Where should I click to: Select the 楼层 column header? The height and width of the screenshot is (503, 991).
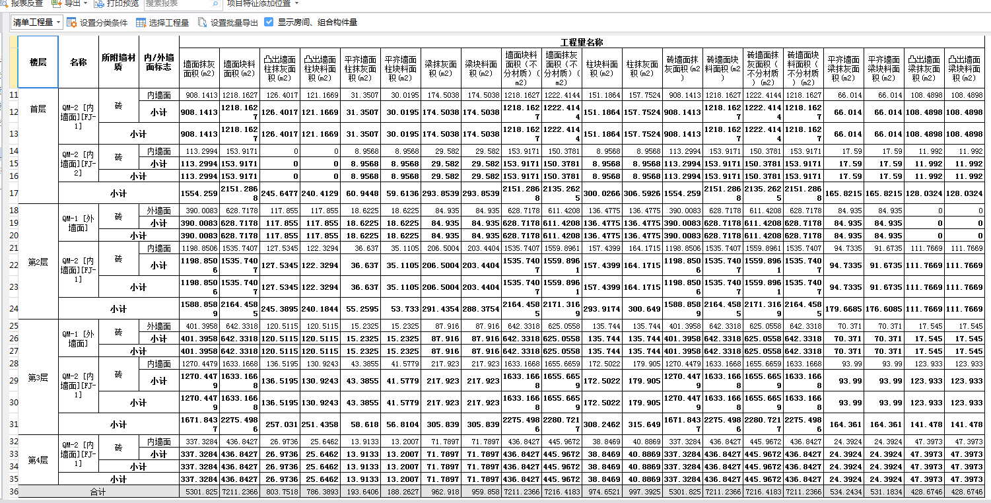tap(38, 62)
